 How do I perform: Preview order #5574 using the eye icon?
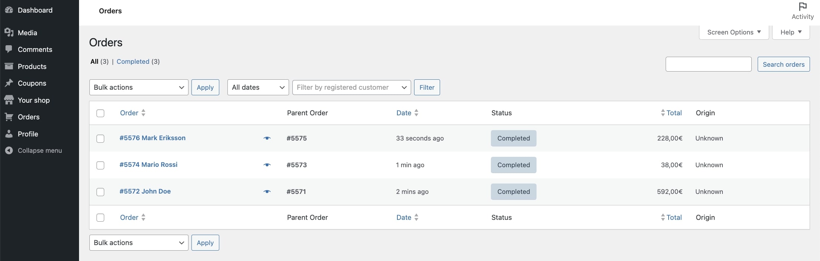click(267, 165)
